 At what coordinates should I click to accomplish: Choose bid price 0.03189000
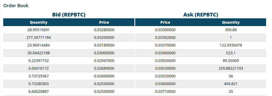point(104,45)
